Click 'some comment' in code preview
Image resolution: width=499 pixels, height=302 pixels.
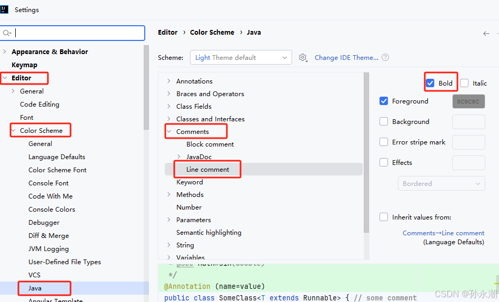tap(391, 298)
